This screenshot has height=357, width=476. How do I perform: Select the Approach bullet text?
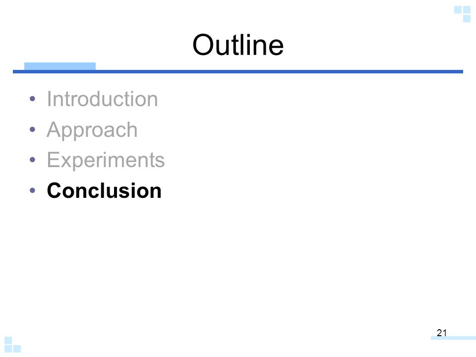(x=92, y=130)
